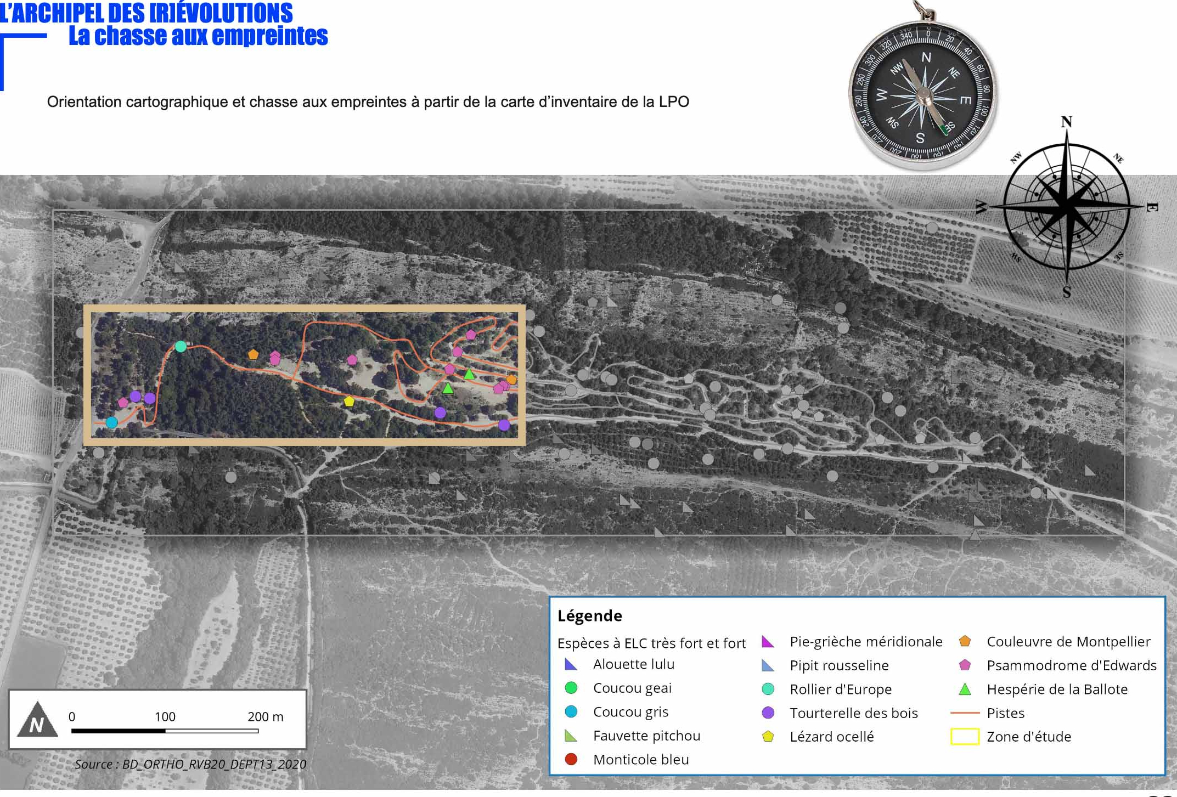Click the purple Tourterelle des bois legend circle

click(768, 713)
